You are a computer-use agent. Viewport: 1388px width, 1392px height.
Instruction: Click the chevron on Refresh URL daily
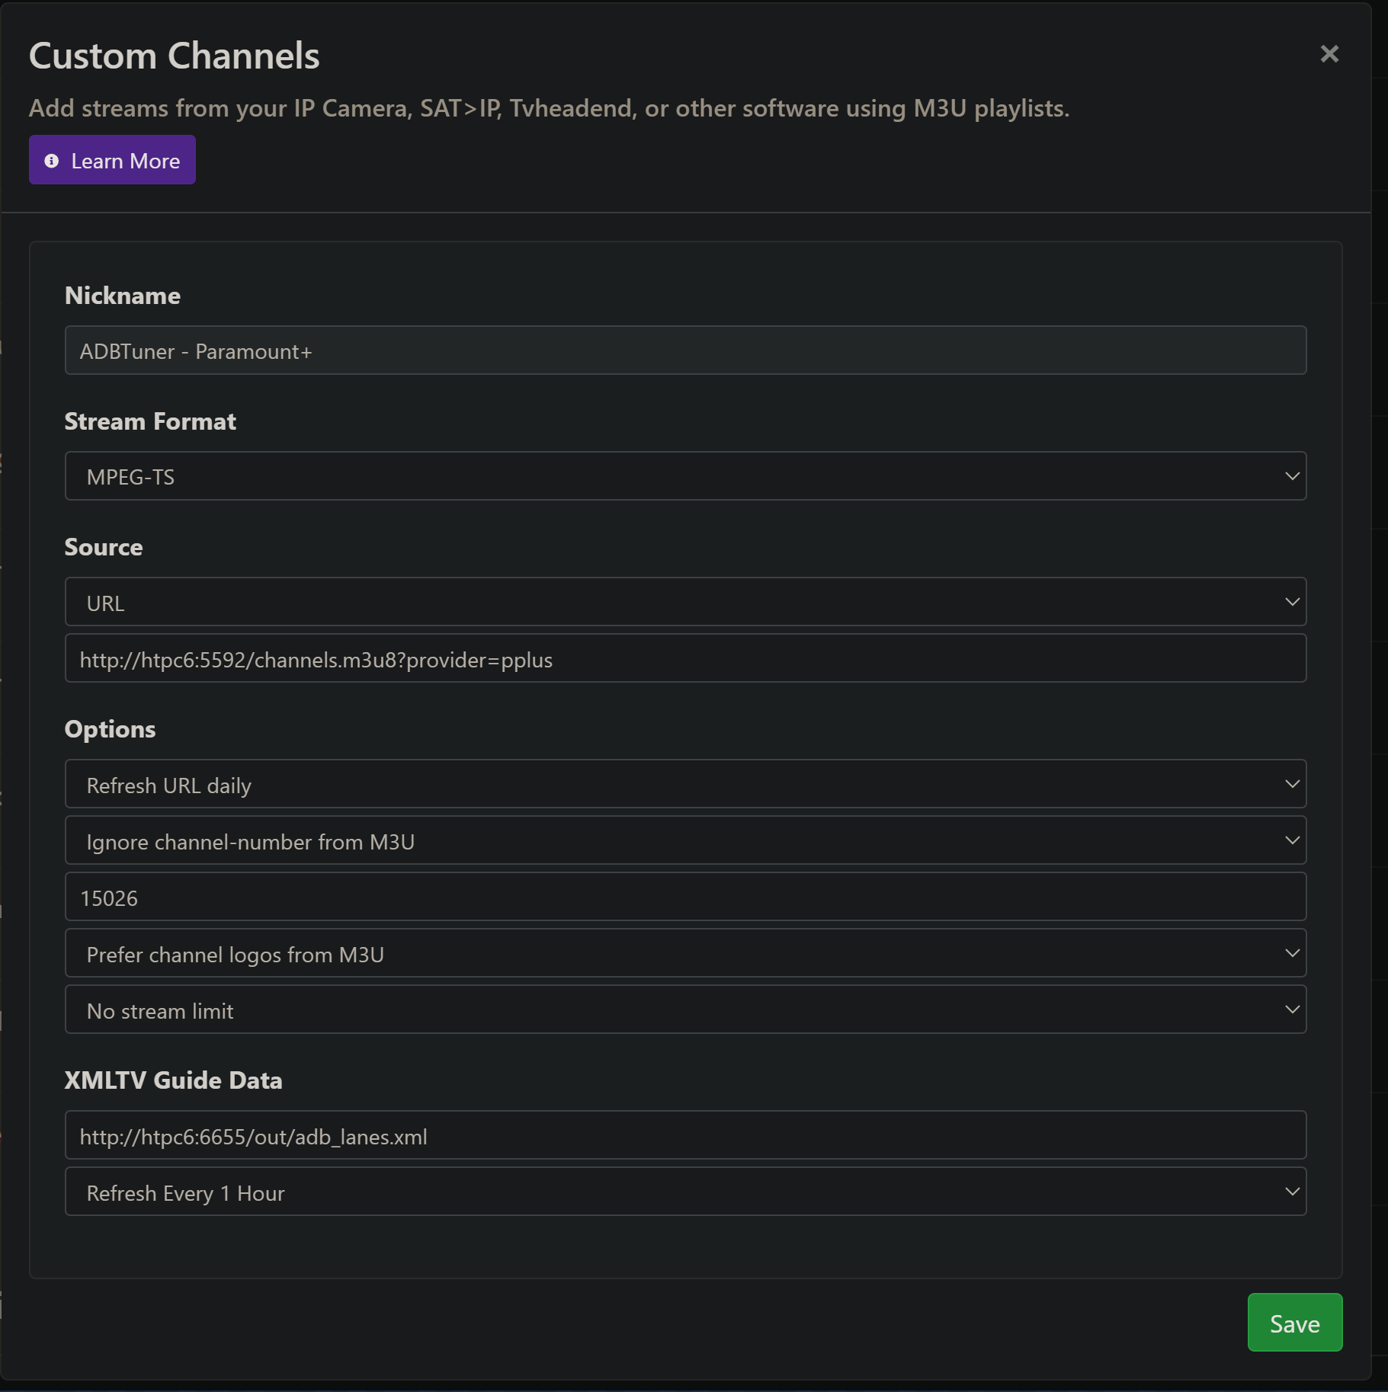[x=1292, y=784]
